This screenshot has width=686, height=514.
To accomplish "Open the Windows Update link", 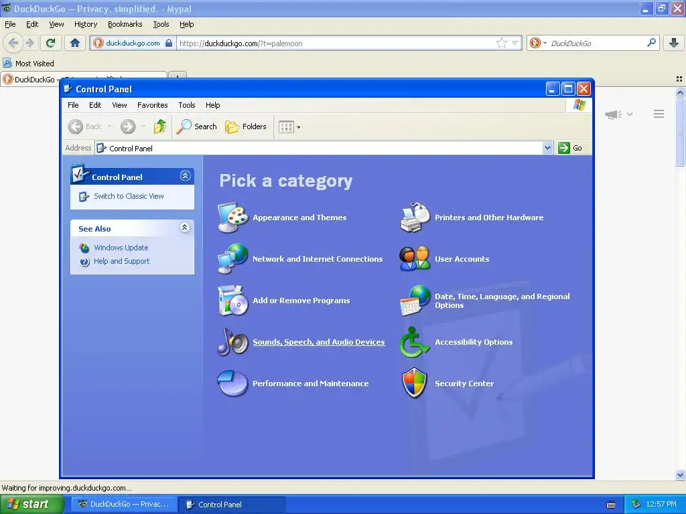I will (x=121, y=248).
